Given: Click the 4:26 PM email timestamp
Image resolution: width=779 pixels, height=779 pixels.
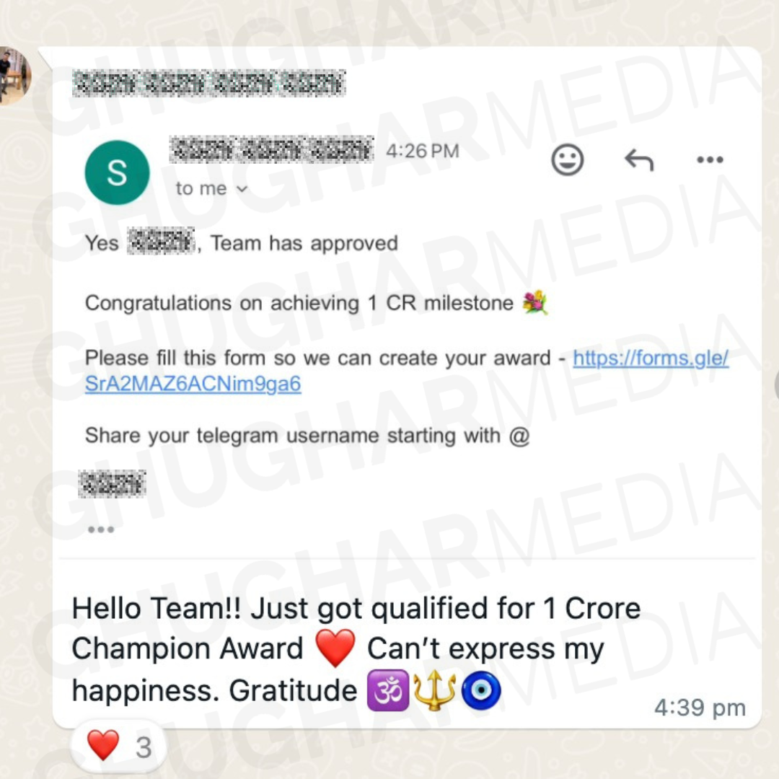Looking at the screenshot, I should coord(423,151).
